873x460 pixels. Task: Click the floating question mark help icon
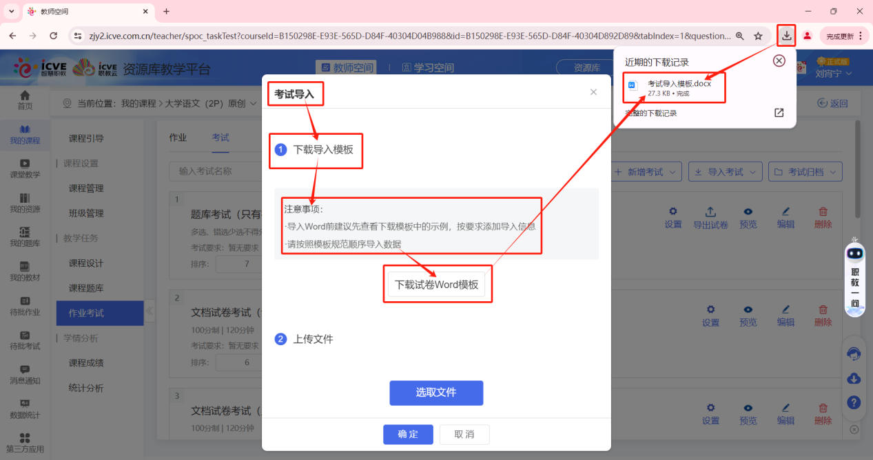point(854,403)
